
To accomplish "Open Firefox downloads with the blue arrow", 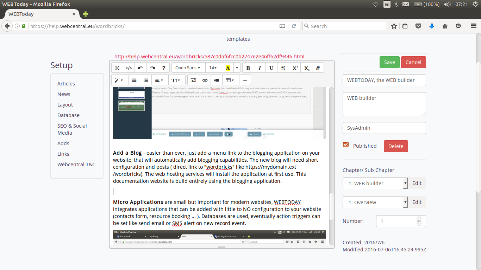I will coord(432,26).
